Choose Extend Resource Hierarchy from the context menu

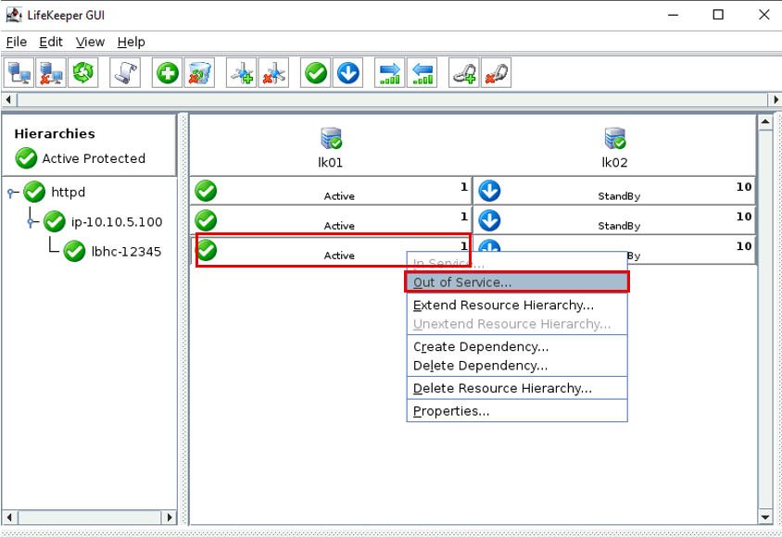pos(517,305)
